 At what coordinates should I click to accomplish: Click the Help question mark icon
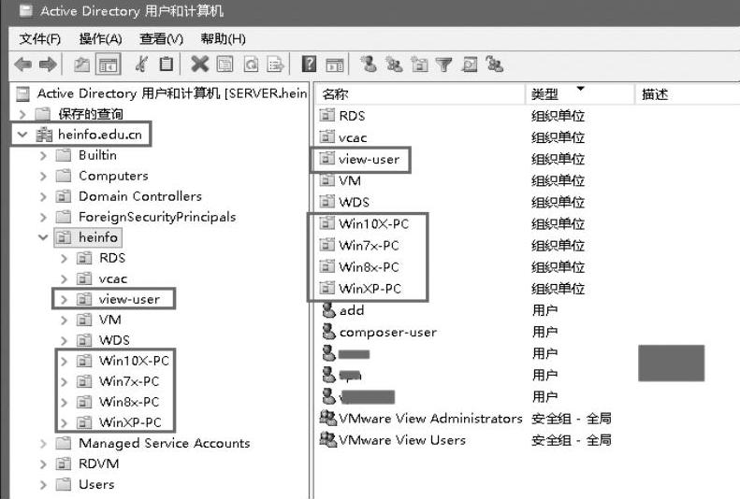pyautogui.click(x=309, y=64)
